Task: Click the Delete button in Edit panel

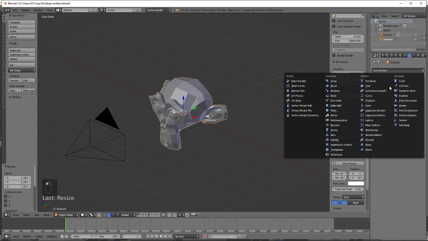Action: [x=22, y=59]
